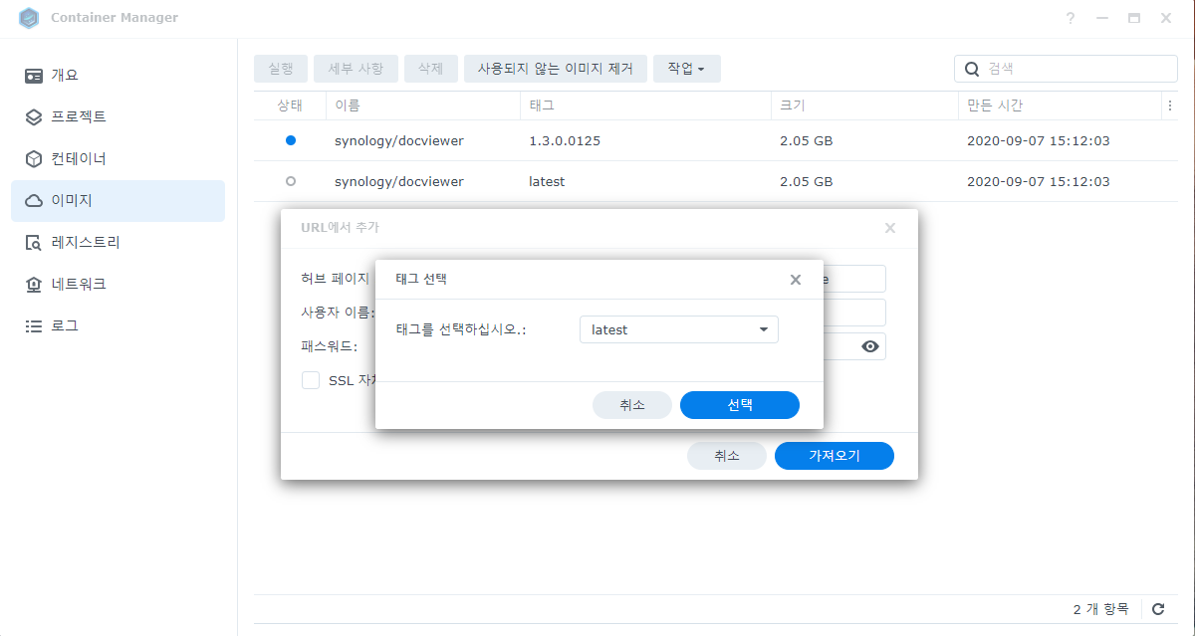This screenshot has width=1195, height=636.
Task: Sort by 만든 시간 column header
Action: tap(1060, 106)
